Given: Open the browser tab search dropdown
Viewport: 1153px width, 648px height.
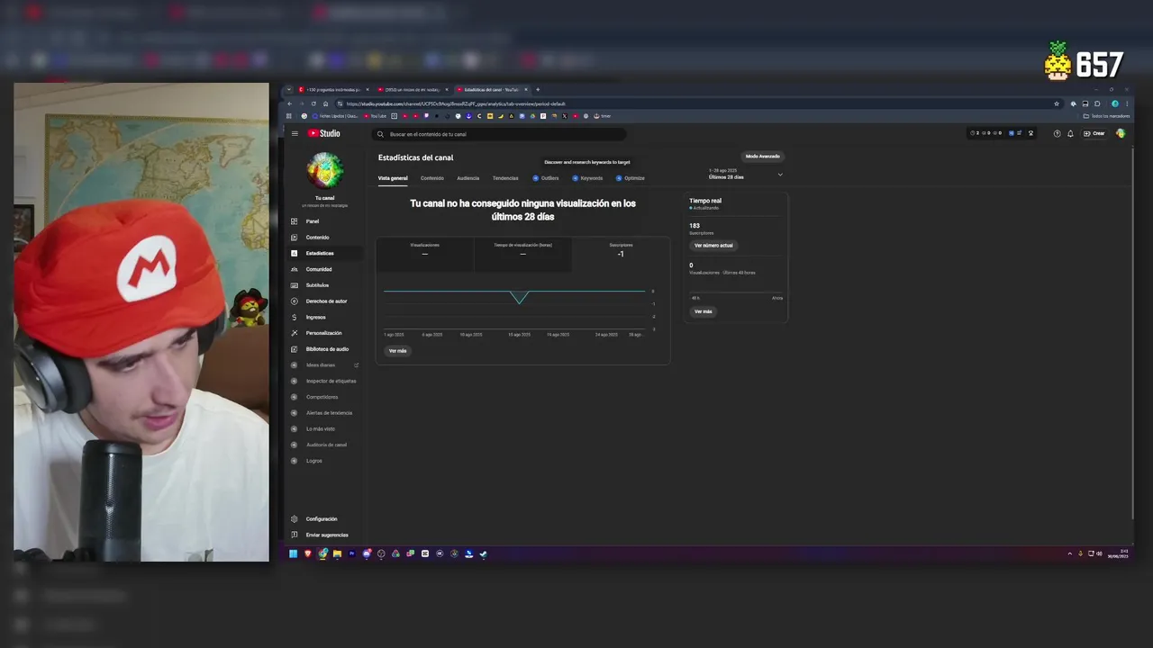Looking at the screenshot, I should point(289,89).
